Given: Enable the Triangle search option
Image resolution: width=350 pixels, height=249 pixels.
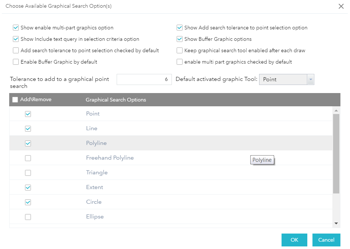Looking at the screenshot, I should (28, 172).
